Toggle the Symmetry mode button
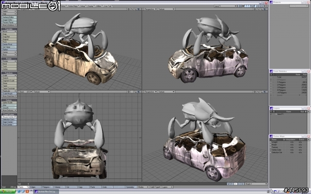311x194 pixels. (x=131, y=187)
